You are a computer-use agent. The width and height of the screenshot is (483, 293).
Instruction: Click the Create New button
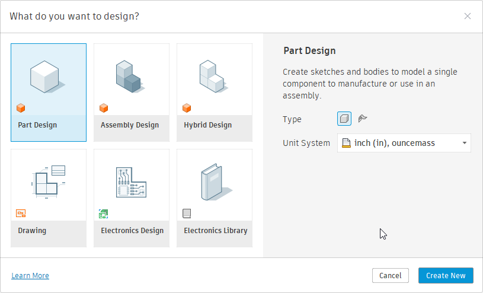446,275
